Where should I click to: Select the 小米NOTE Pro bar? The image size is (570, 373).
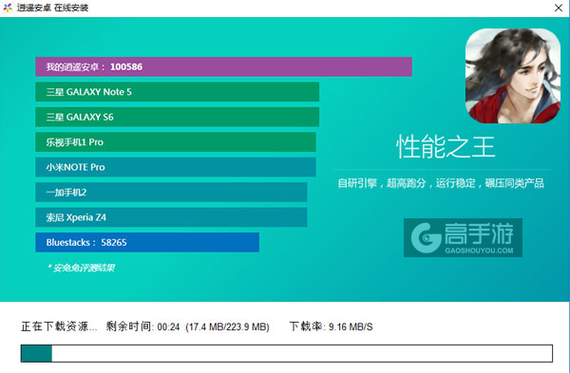[x=176, y=167]
